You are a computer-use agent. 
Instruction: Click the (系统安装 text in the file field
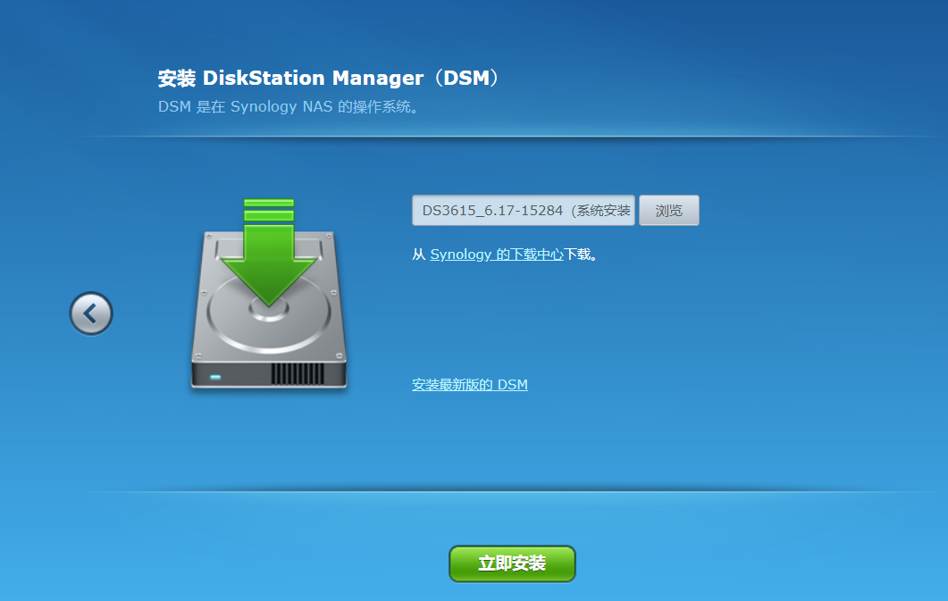point(600,210)
